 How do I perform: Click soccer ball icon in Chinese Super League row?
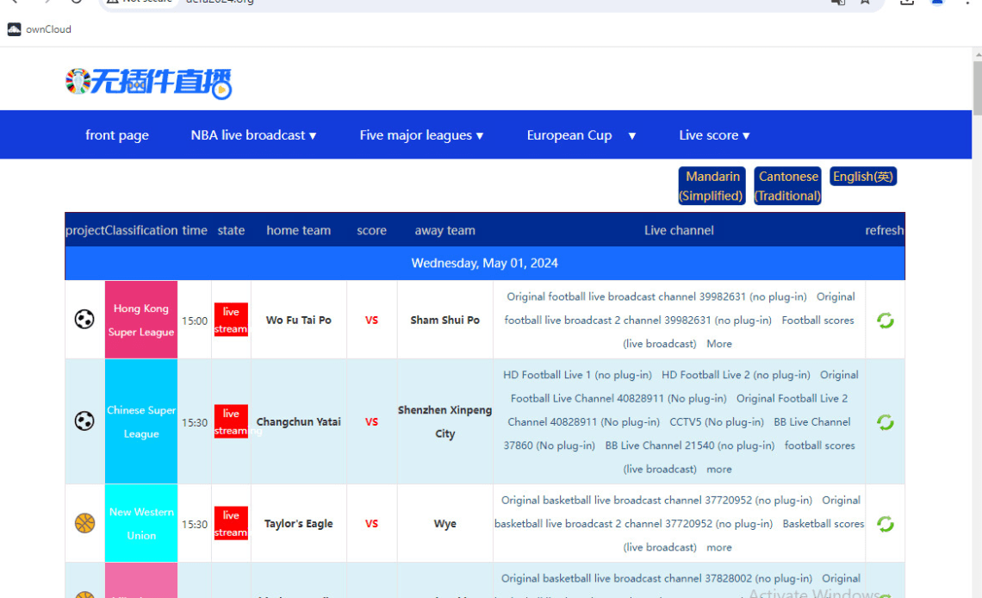pos(84,420)
